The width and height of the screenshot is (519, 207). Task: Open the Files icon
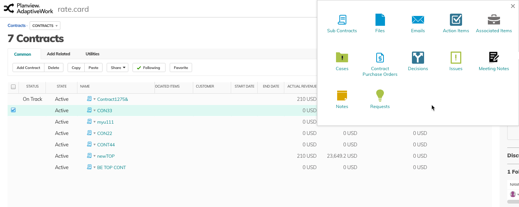point(380,20)
